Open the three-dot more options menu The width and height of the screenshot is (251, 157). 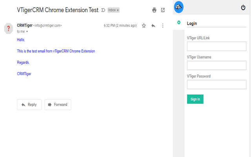click(x=163, y=26)
